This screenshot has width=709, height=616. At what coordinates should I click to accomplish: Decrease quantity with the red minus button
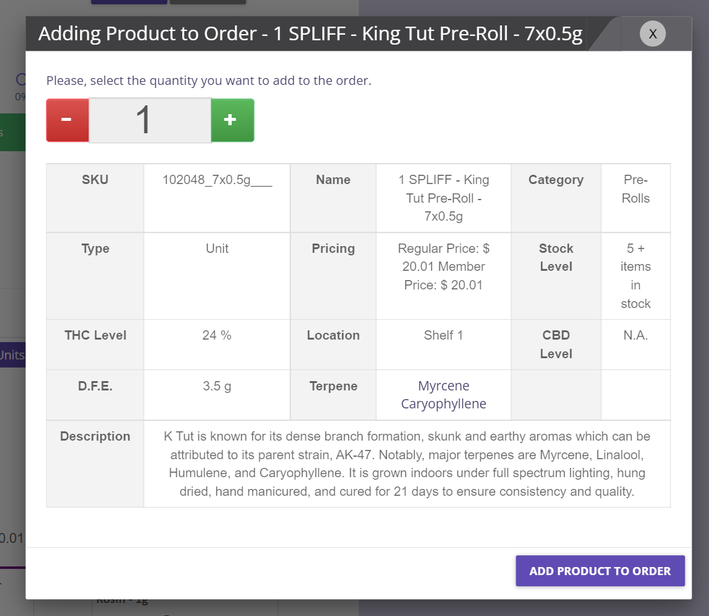(x=68, y=120)
